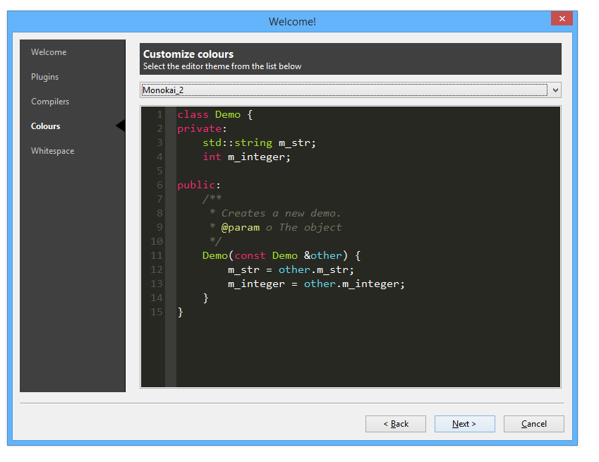
Task: Click the Monokai_2 theme combo box
Action: (344, 90)
